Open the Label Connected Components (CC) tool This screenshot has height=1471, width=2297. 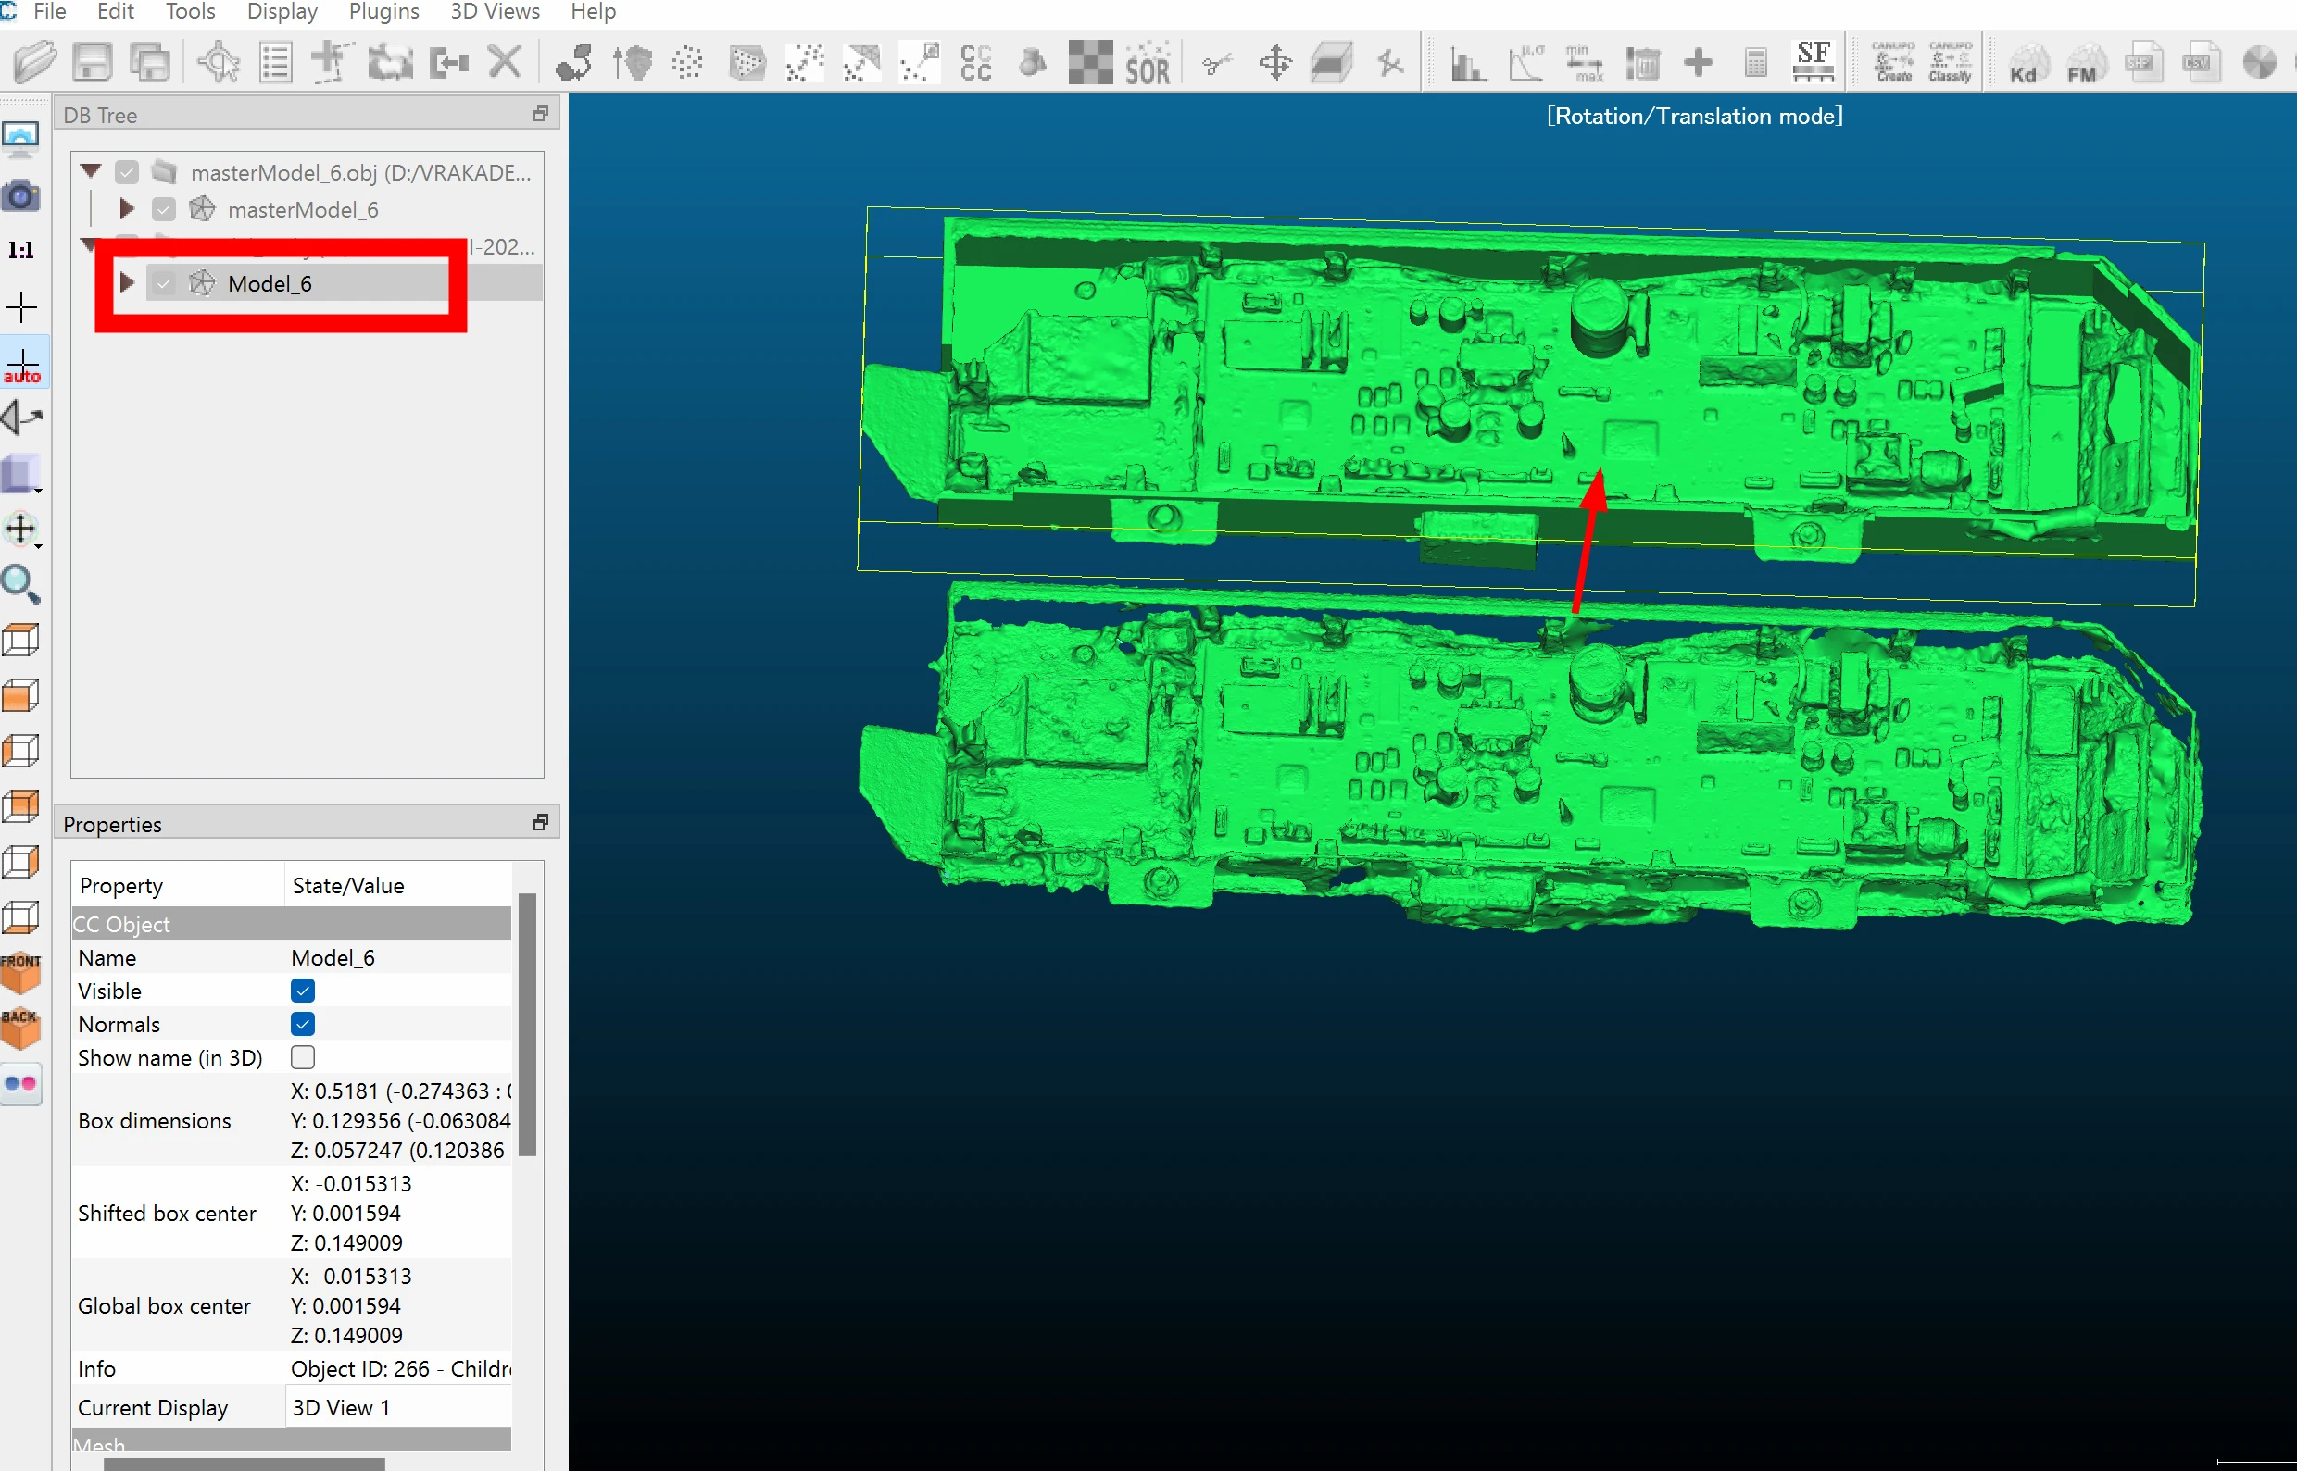tap(975, 63)
